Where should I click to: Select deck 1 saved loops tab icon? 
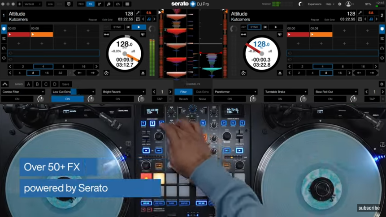pyautogui.click(x=4, y=38)
